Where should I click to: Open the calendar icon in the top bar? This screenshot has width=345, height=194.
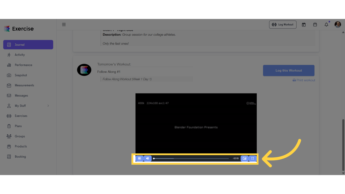point(303,24)
